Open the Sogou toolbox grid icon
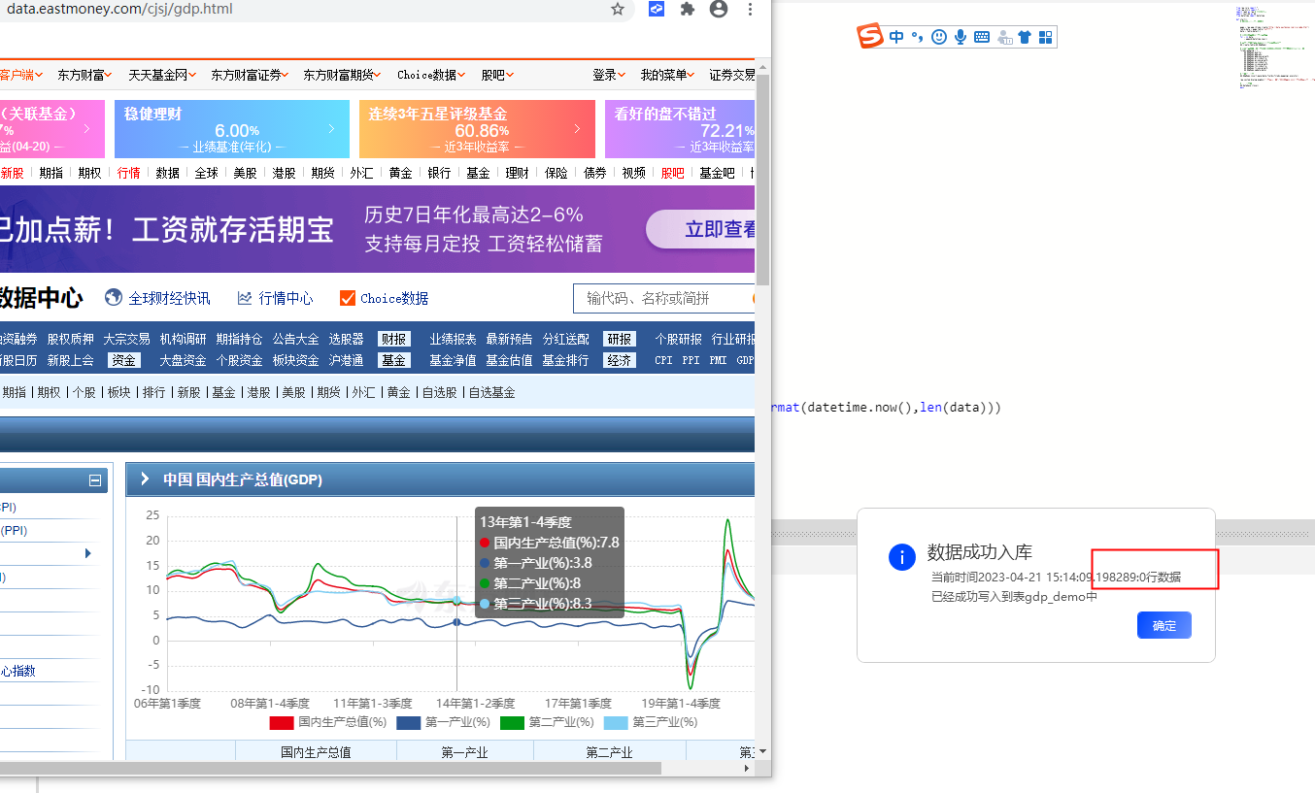1315x793 pixels. [x=1046, y=37]
